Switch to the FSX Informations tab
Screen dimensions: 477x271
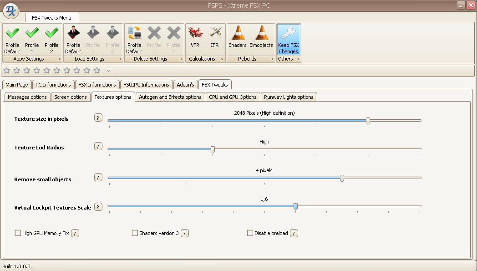click(x=97, y=85)
